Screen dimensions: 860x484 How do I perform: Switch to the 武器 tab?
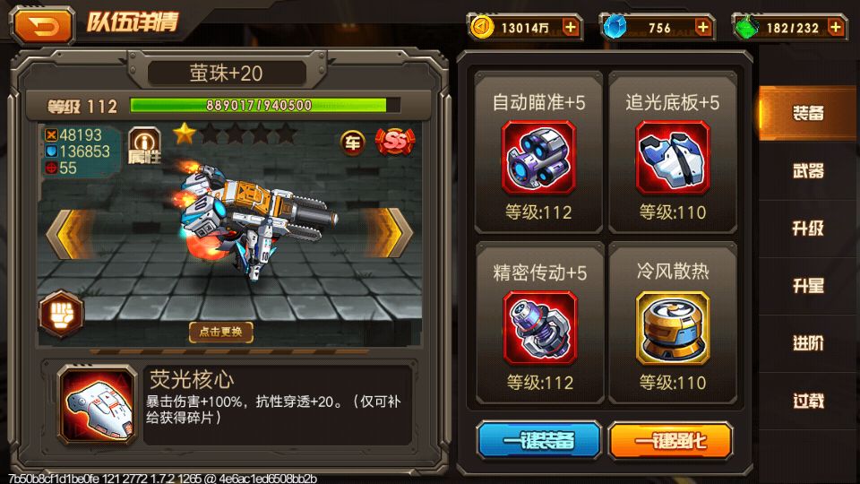808,171
